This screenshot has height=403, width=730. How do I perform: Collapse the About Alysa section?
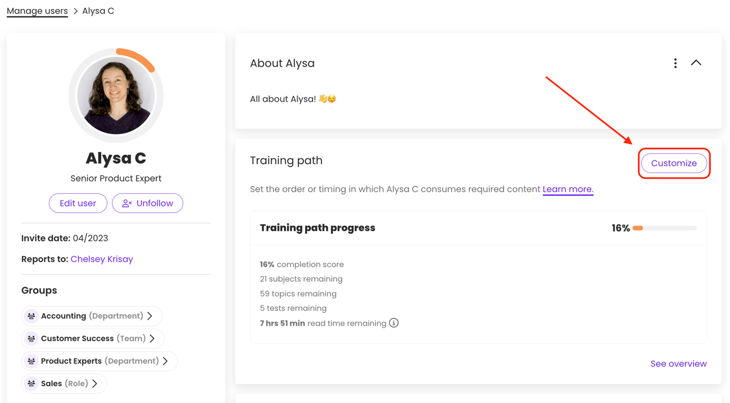coord(696,63)
